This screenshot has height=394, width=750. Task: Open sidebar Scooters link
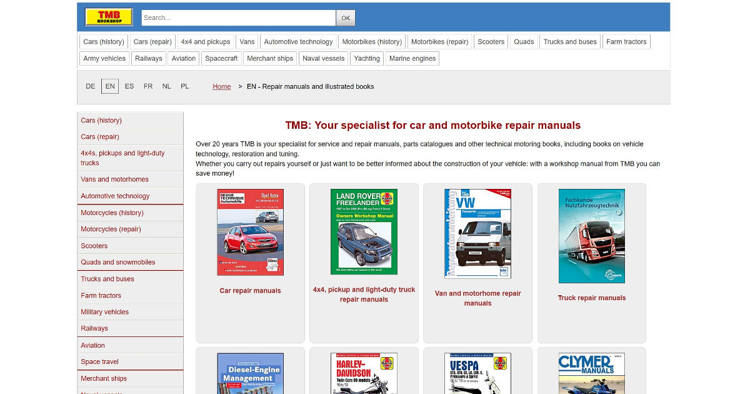tap(130, 246)
